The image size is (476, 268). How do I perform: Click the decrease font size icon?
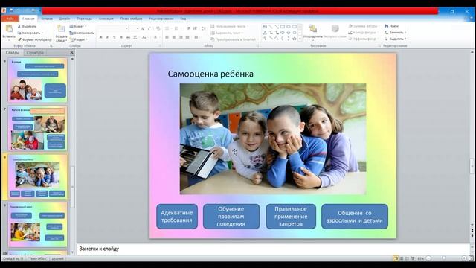(x=149, y=28)
